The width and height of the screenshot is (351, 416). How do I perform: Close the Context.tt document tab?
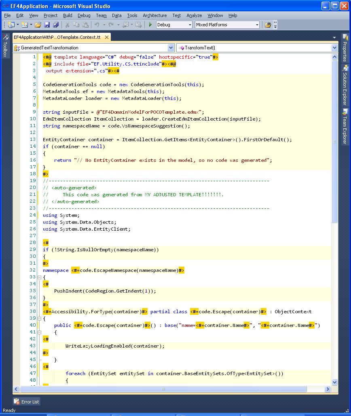(x=107, y=37)
